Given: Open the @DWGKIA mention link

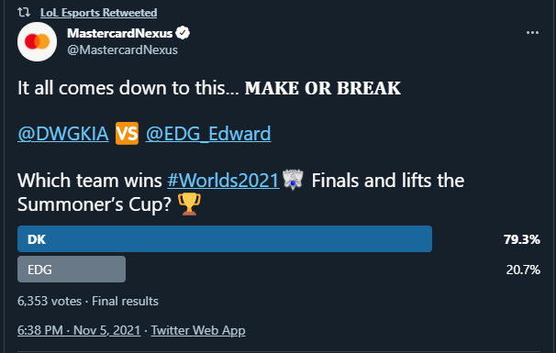Looking at the screenshot, I should [x=63, y=134].
